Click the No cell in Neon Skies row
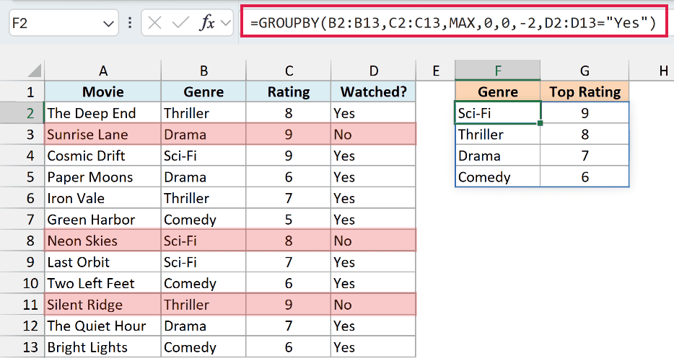The width and height of the screenshot is (674, 358). pyautogui.click(x=374, y=241)
